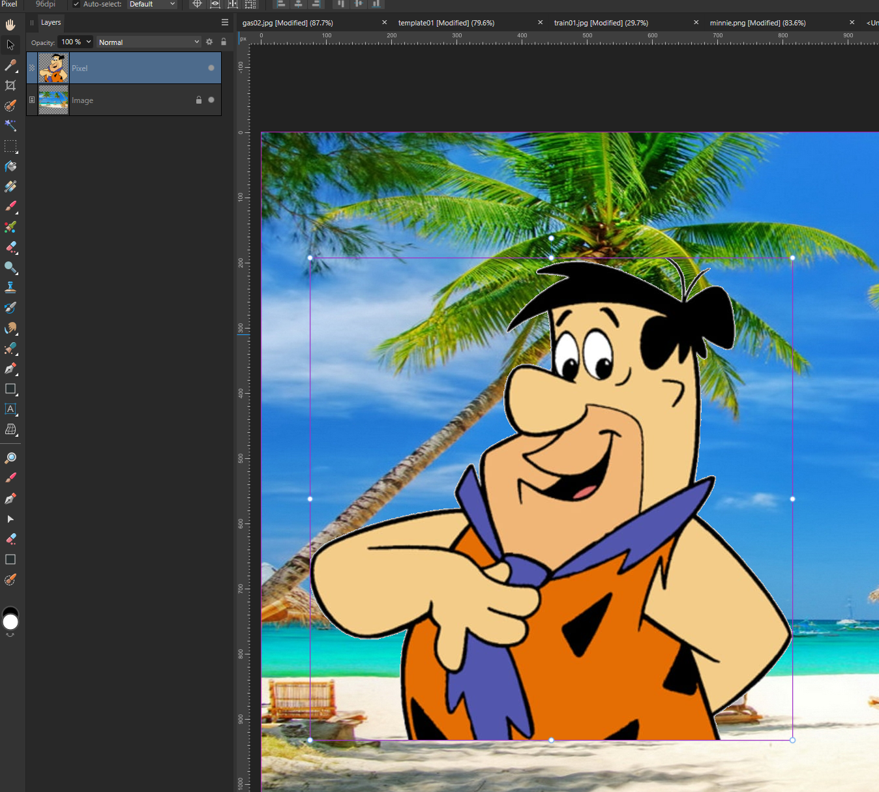This screenshot has height=792, width=879.
Task: Select the Selection Brush tool below Crop
Action: [10, 106]
